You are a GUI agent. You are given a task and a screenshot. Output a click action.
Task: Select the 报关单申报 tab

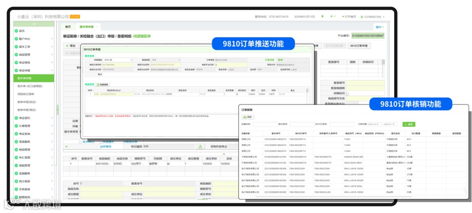click(86, 27)
